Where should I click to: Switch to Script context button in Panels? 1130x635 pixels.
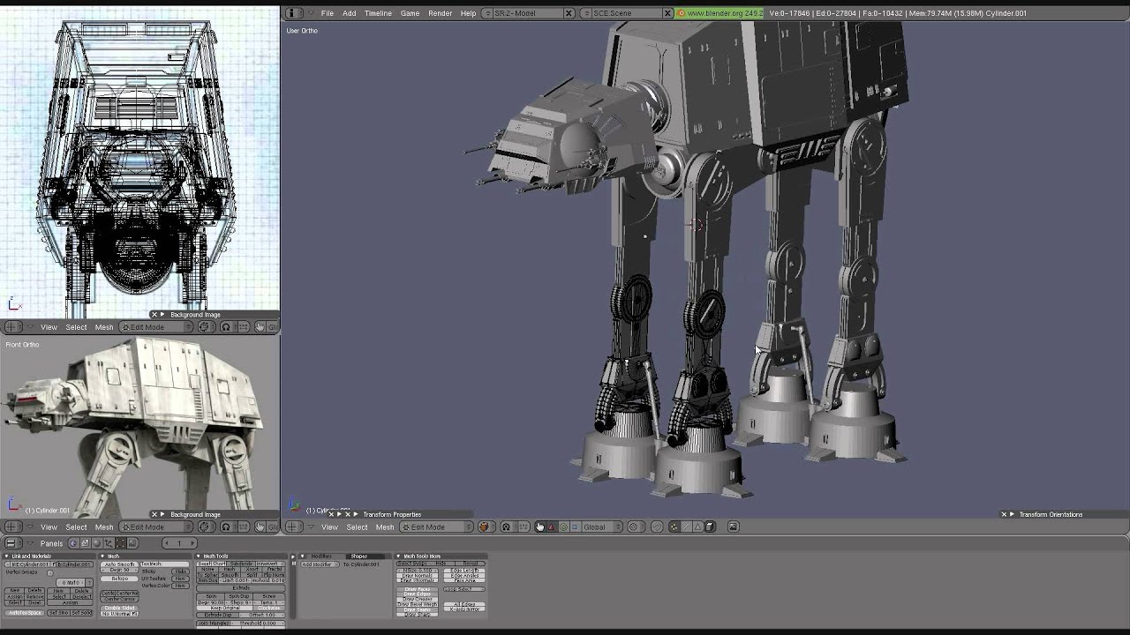[x=85, y=543]
